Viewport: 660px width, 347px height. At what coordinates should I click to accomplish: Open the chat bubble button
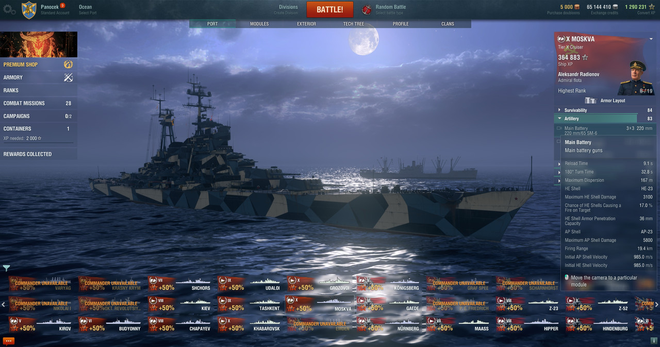pos(8,341)
